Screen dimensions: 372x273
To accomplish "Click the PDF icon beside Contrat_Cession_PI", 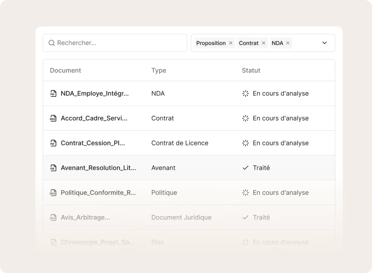I will click(x=53, y=143).
